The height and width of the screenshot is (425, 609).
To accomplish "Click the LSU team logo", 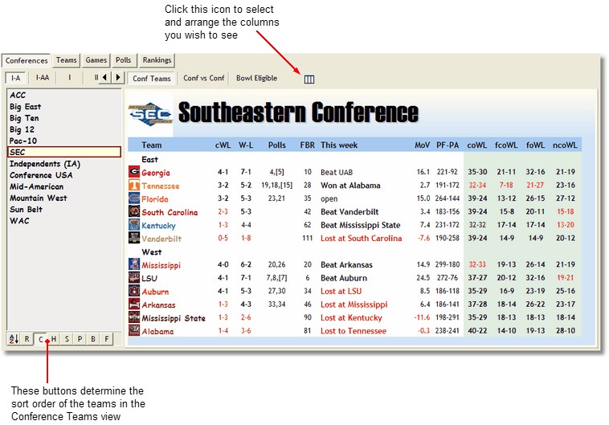I will pos(134,277).
